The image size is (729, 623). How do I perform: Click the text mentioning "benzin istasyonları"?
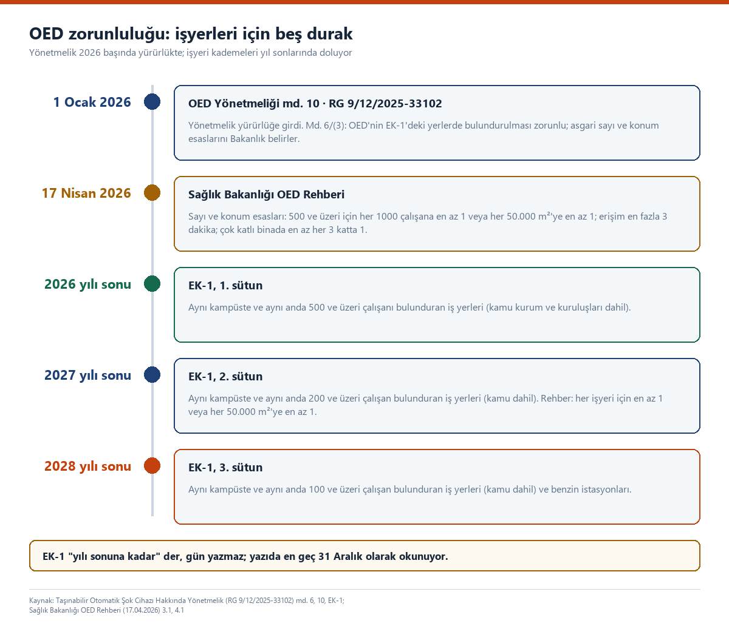(x=410, y=489)
